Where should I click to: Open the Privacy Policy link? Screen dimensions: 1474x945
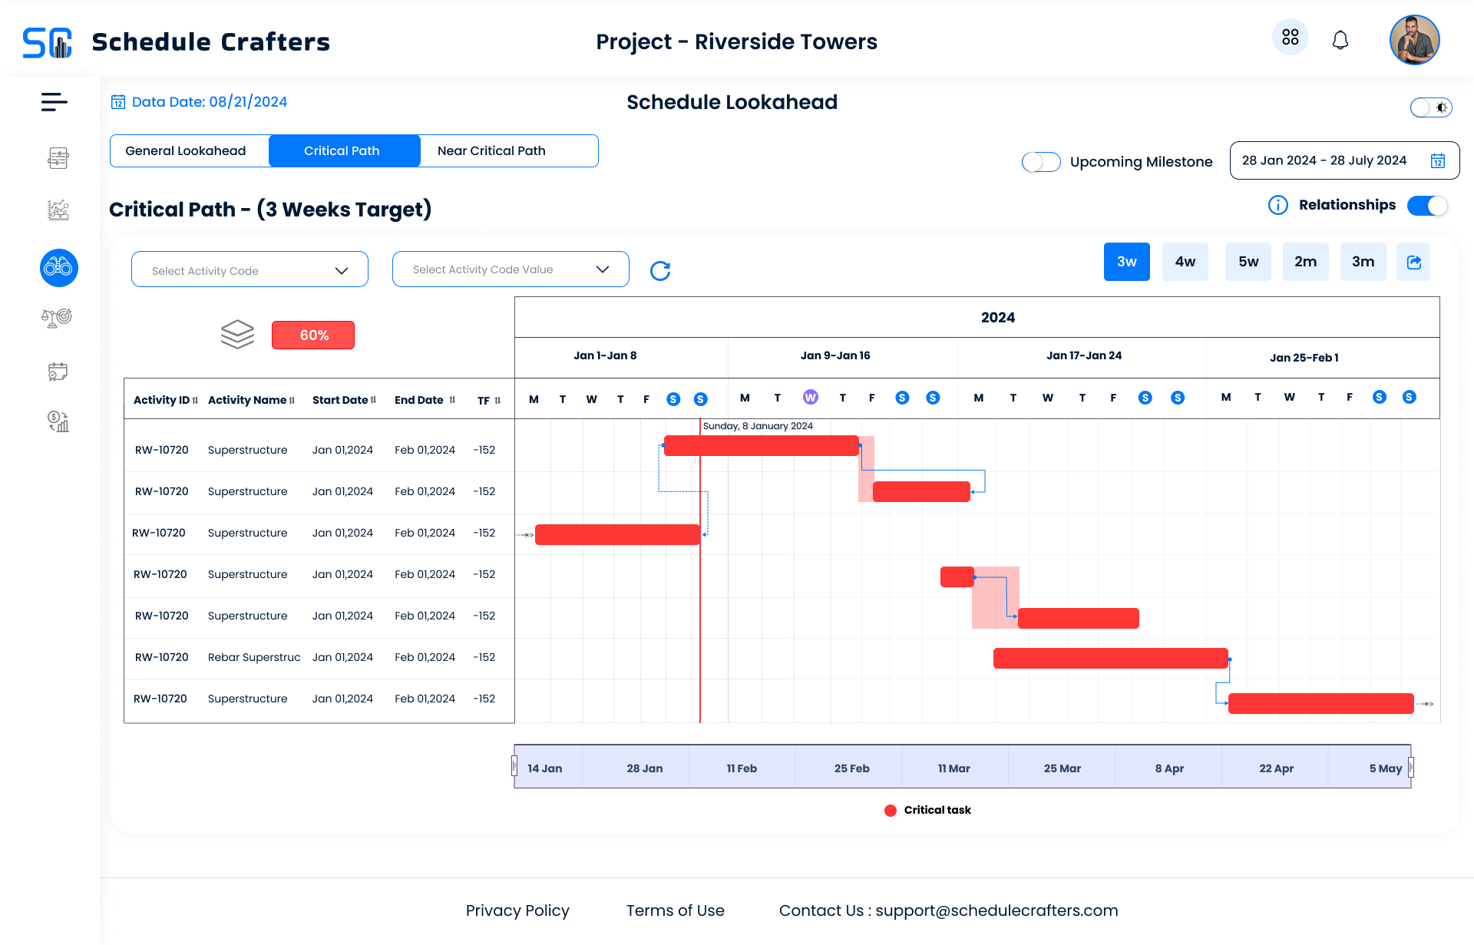(517, 910)
